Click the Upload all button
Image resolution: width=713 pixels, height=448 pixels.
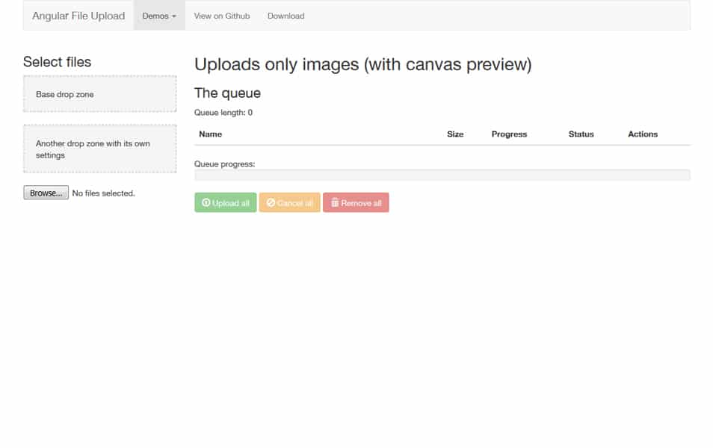click(225, 202)
